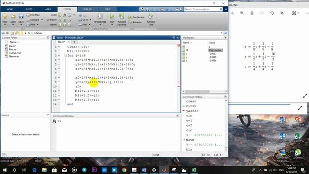Click Find Files in the ribbon

(x=33, y=15)
